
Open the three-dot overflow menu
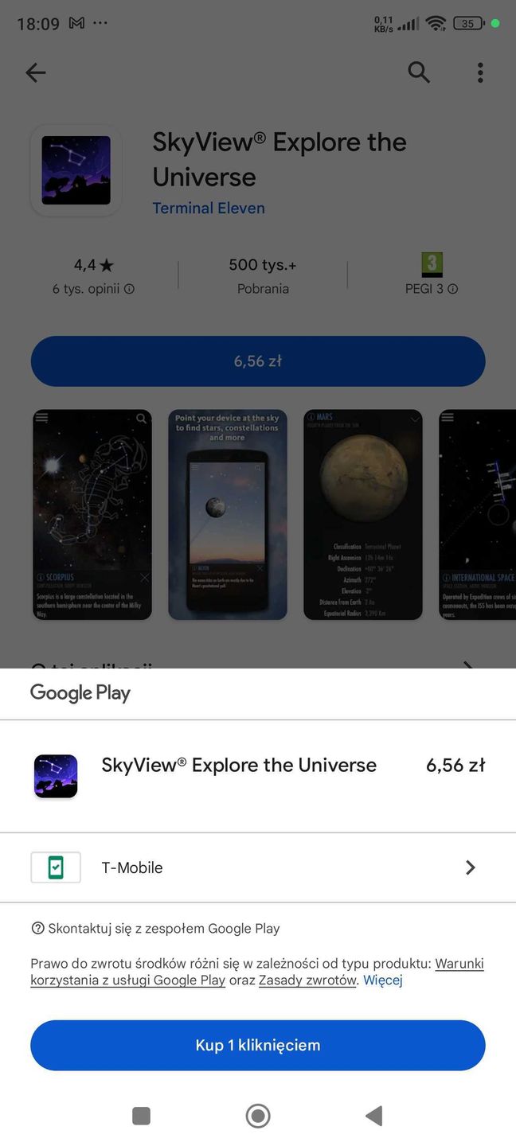point(480,72)
